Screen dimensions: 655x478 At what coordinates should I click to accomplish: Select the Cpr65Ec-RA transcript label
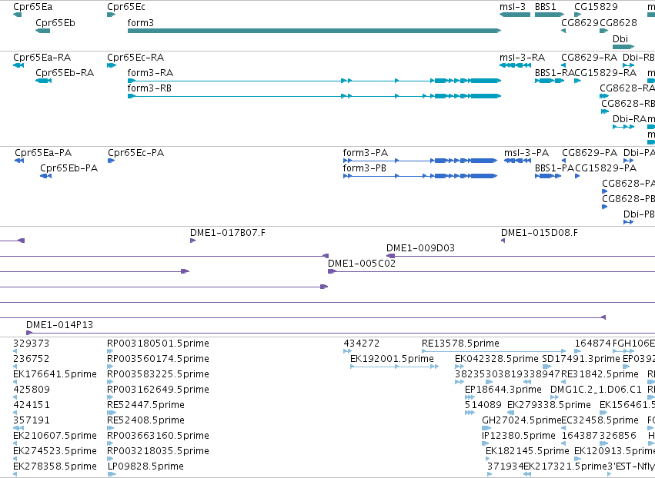(135, 58)
